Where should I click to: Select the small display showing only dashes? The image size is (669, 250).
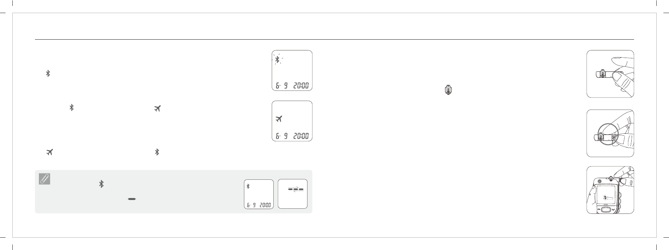pos(293,194)
